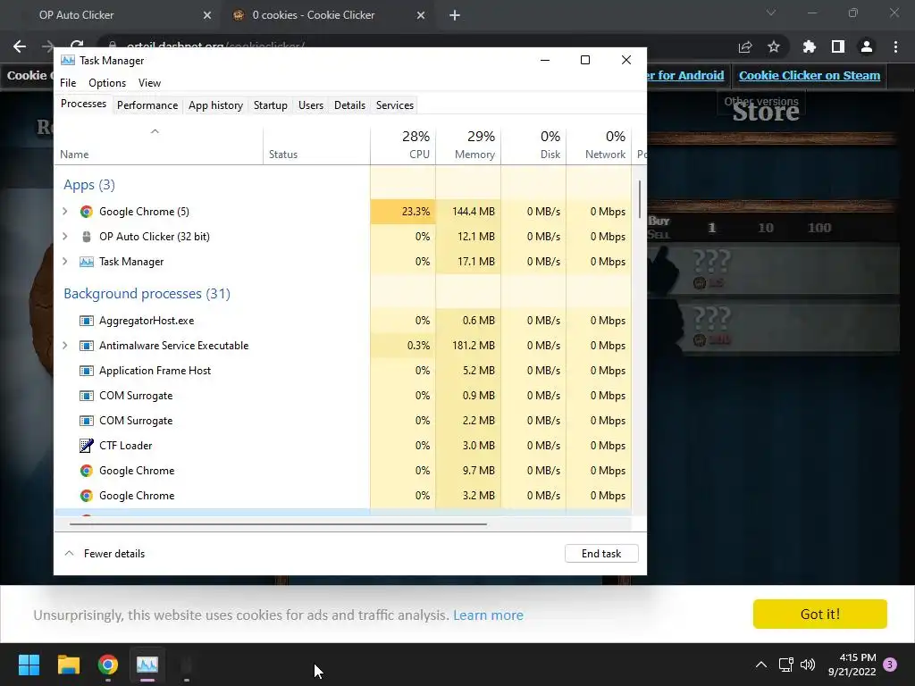The image size is (915, 686).
Task: Open the Options menu in Task Manager
Action: (107, 83)
